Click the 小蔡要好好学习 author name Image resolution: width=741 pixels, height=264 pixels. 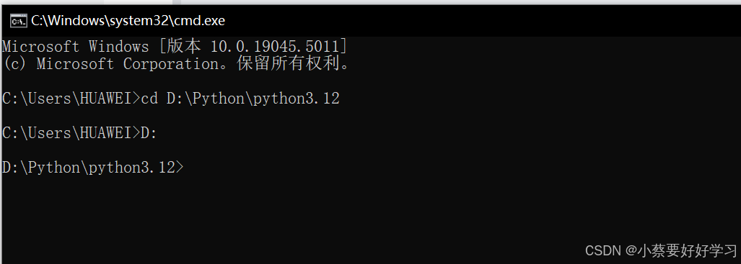click(687, 250)
